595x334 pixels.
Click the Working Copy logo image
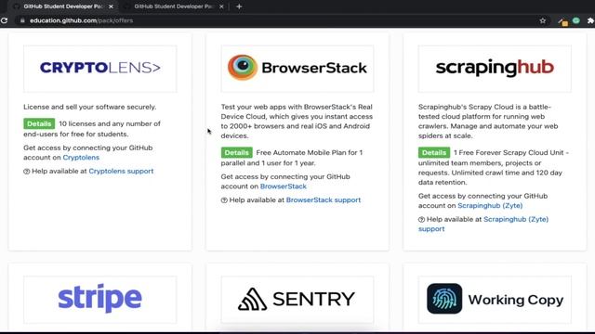coord(495,299)
